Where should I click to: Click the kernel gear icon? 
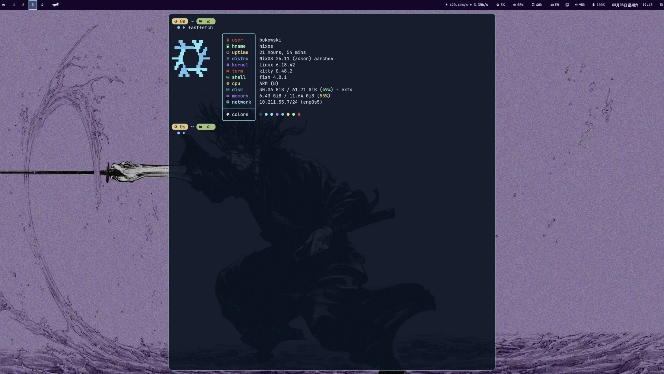[228, 65]
